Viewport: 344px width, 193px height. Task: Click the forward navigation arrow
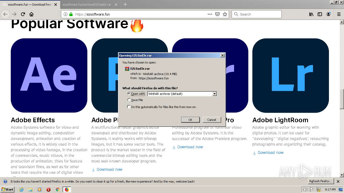14,14
